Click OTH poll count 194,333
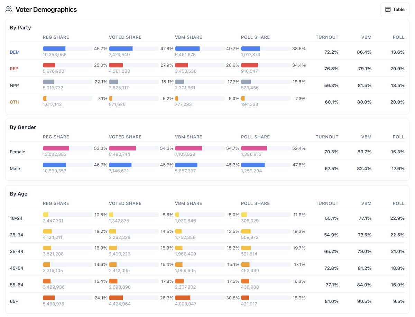 (x=250, y=105)
